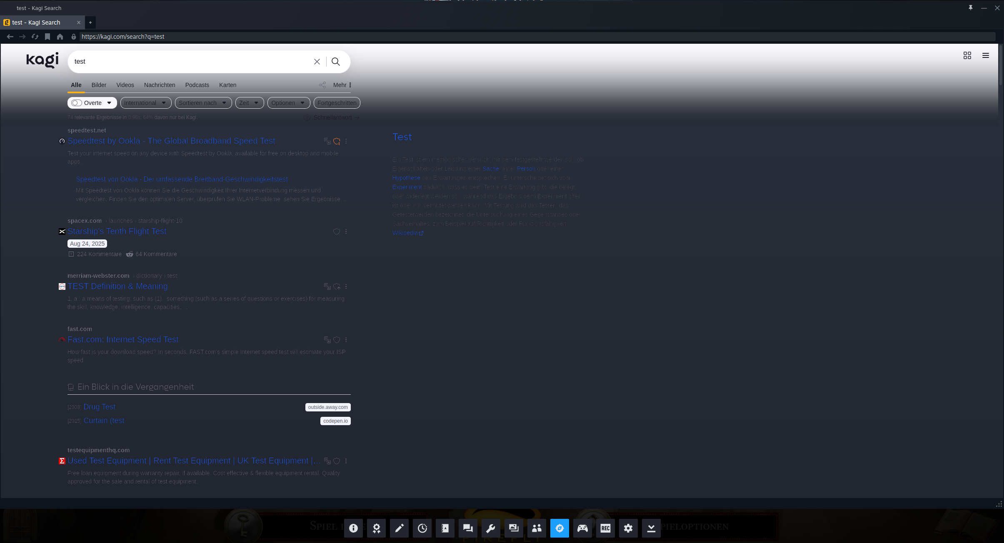1004x543 pixels.
Task: Toggle the Overte lens switch
Action: 77,103
